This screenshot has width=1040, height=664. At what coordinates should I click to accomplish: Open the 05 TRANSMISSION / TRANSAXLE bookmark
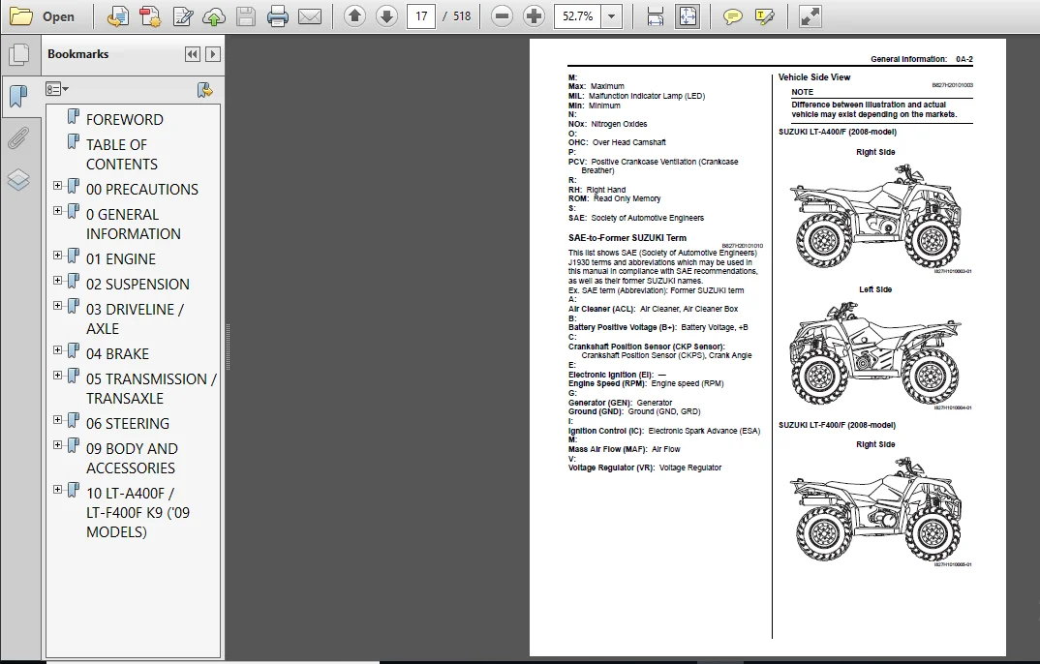151,388
